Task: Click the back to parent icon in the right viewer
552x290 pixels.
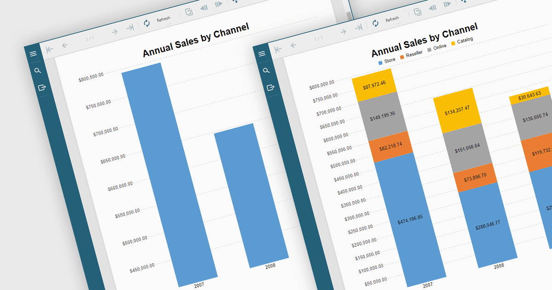Action: 417,12
